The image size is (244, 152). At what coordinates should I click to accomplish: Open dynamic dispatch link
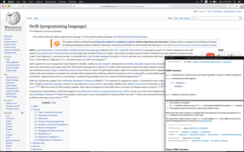[x=102, y=64]
